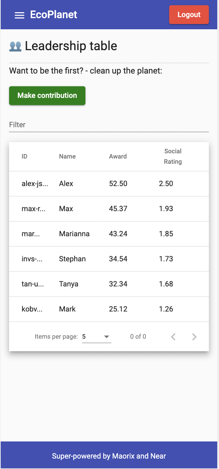Click the dropdown arrow next to 5
The image size is (219, 469).
coord(107,337)
